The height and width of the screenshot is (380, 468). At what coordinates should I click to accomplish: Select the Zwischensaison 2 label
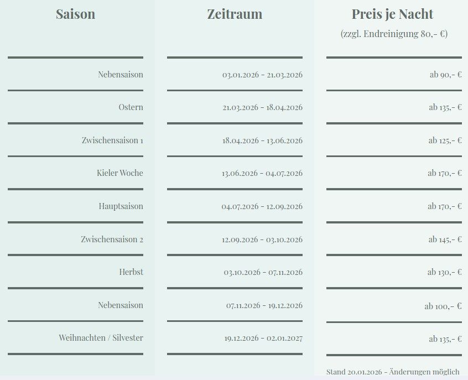(x=112, y=240)
